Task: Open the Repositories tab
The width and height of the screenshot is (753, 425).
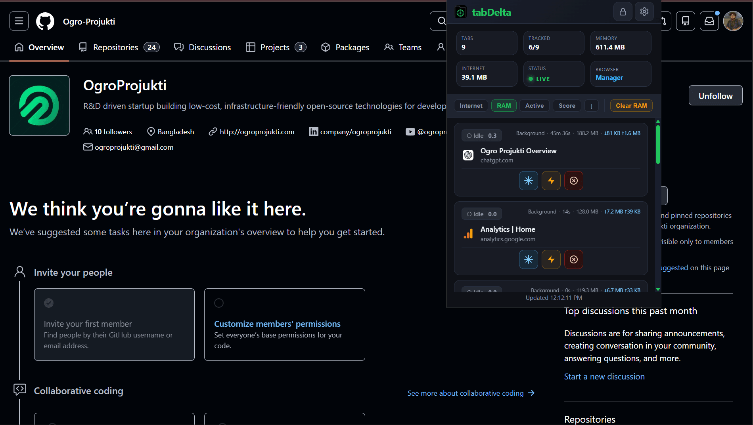Action: tap(119, 47)
